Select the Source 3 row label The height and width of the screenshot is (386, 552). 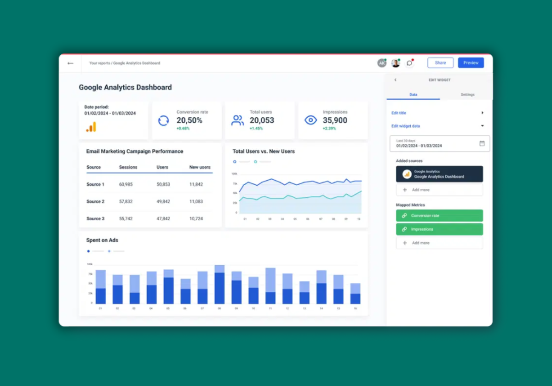pyautogui.click(x=95, y=219)
